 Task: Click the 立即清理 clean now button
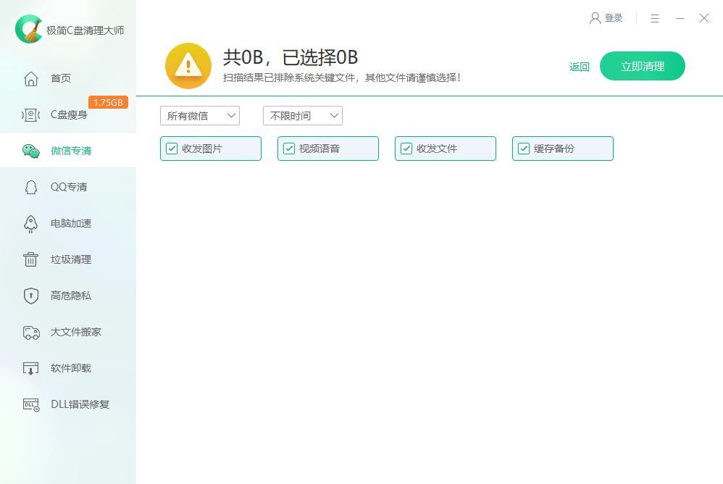(x=642, y=65)
